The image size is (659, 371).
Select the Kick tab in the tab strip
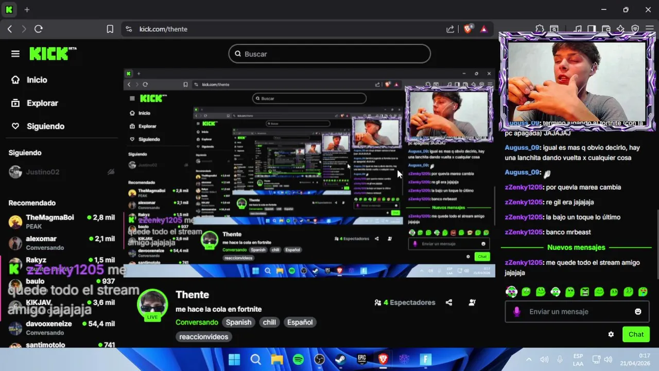click(9, 10)
